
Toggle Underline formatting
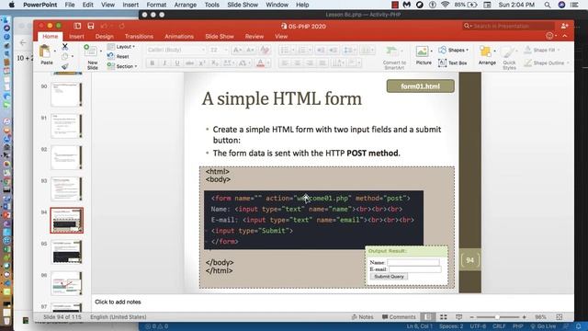click(x=177, y=63)
